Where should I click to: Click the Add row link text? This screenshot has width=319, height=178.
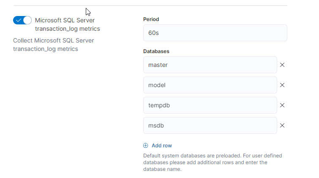(161, 146)
